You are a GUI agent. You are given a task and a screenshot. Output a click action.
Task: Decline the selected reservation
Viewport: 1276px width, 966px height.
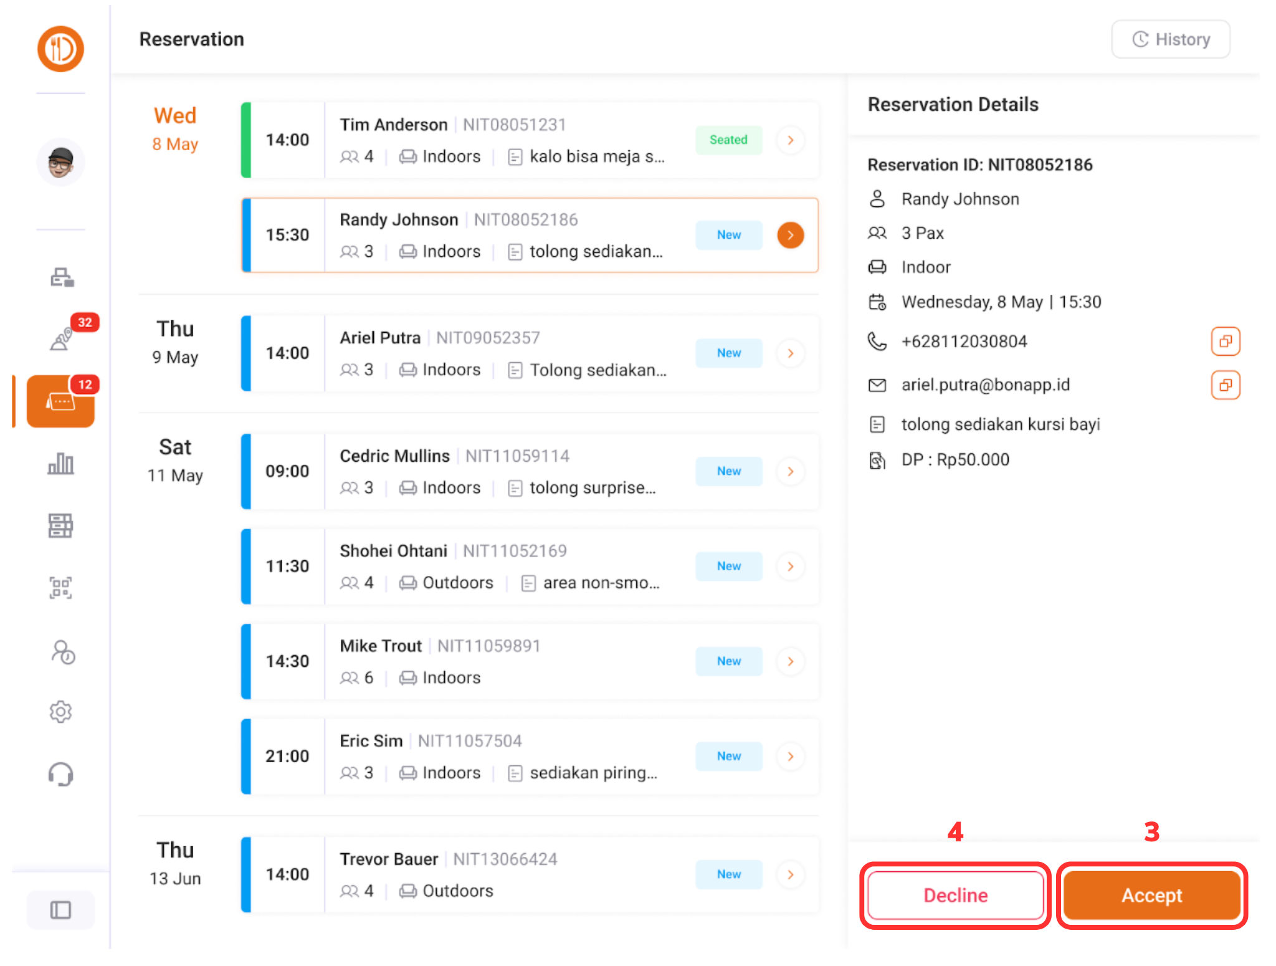click(955, 895)
